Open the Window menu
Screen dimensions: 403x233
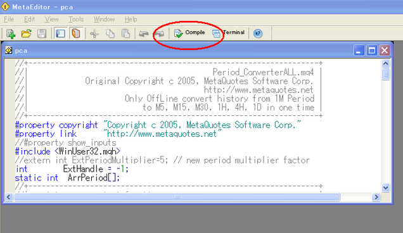tap(104, 19)
